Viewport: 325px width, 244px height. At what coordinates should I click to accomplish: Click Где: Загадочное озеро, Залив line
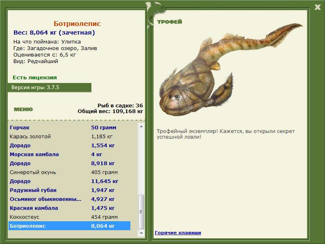tap(55, 48)
